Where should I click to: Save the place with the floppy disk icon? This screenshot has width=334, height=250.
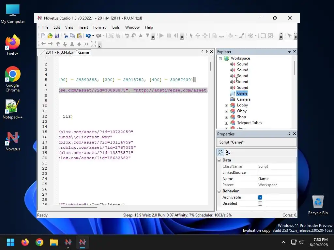point(57,36)
